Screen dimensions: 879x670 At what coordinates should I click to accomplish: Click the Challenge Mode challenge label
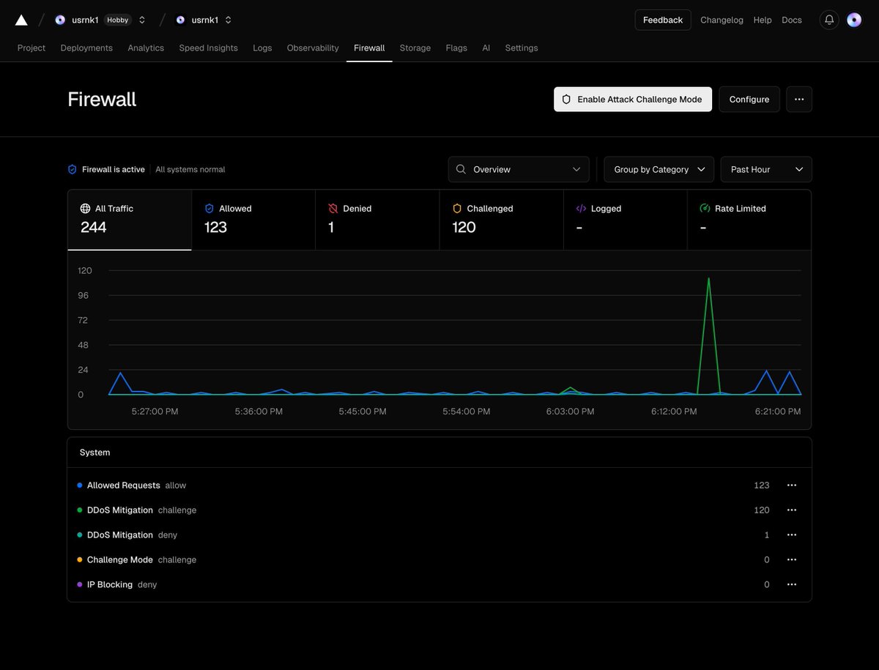(141, 560)
